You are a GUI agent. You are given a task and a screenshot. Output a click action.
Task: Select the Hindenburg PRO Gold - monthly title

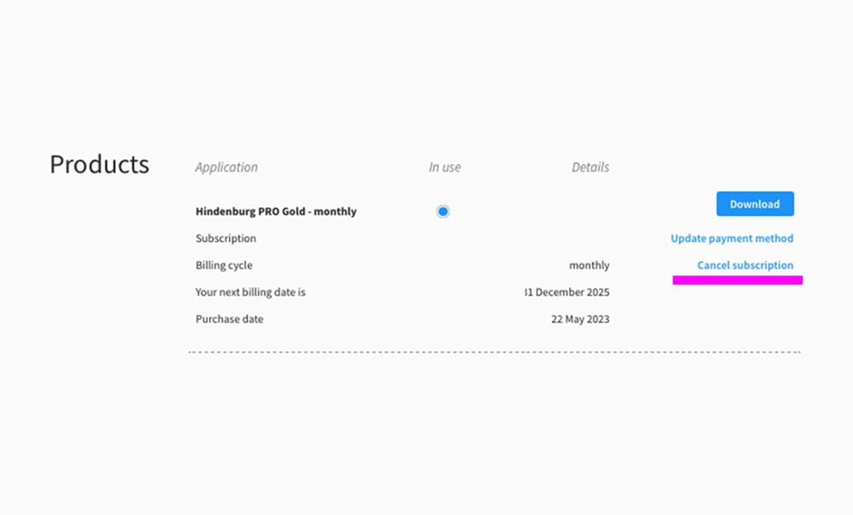(276, 212)
